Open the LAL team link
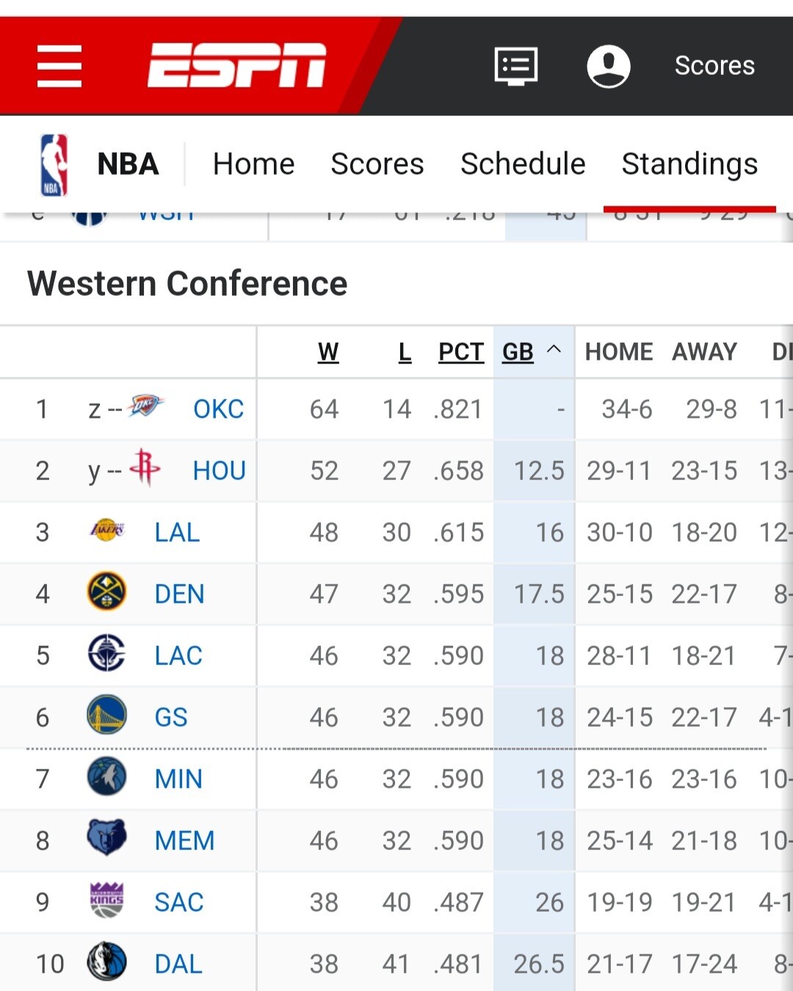This screenshot has height=991, width=793. coord(177,532)
